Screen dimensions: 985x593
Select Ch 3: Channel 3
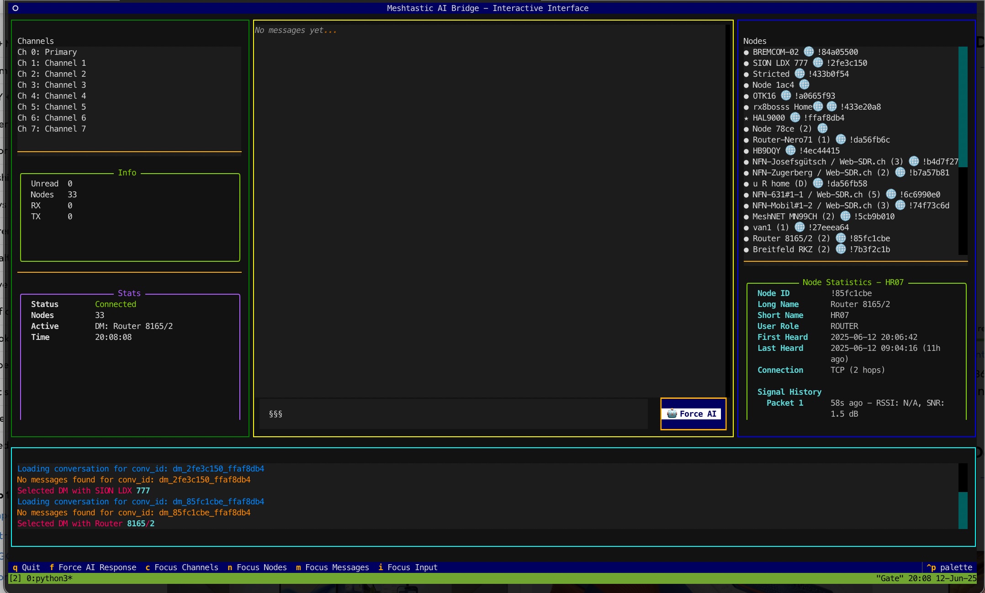click(x=52, y=85)
